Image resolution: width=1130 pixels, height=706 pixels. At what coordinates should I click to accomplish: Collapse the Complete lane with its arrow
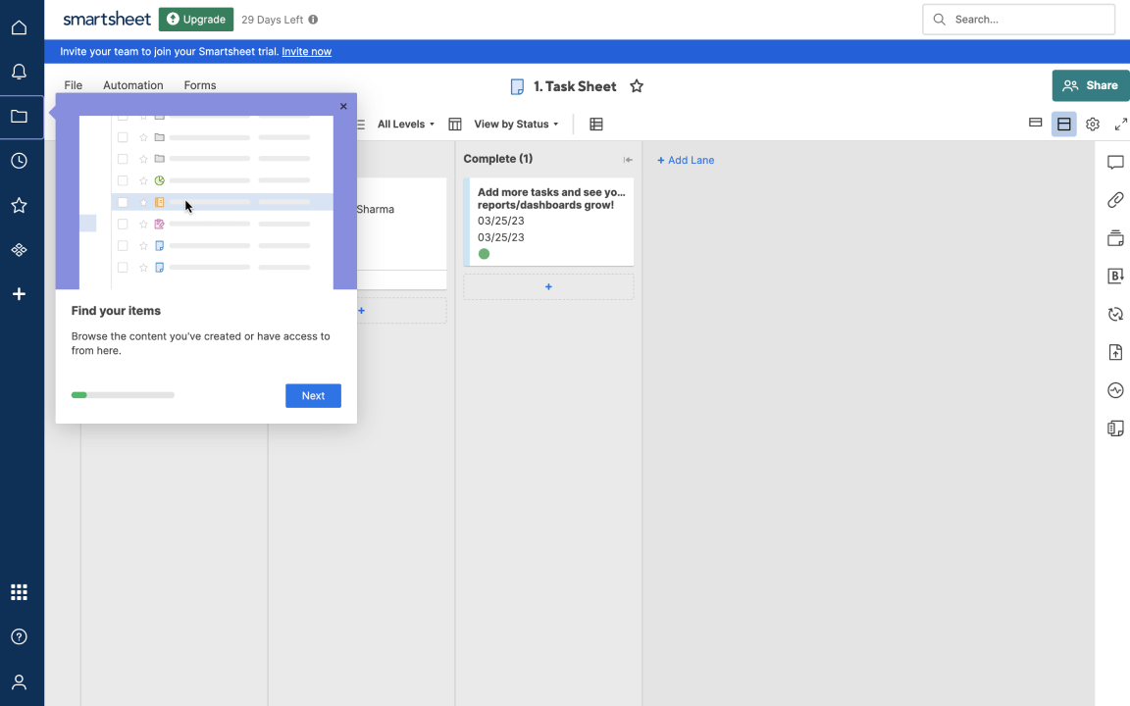628,160
